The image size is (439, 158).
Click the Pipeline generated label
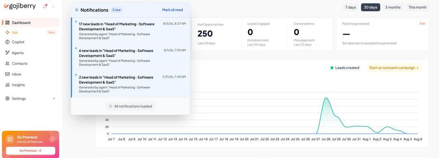pyautogui.click(x=356, y=24)
